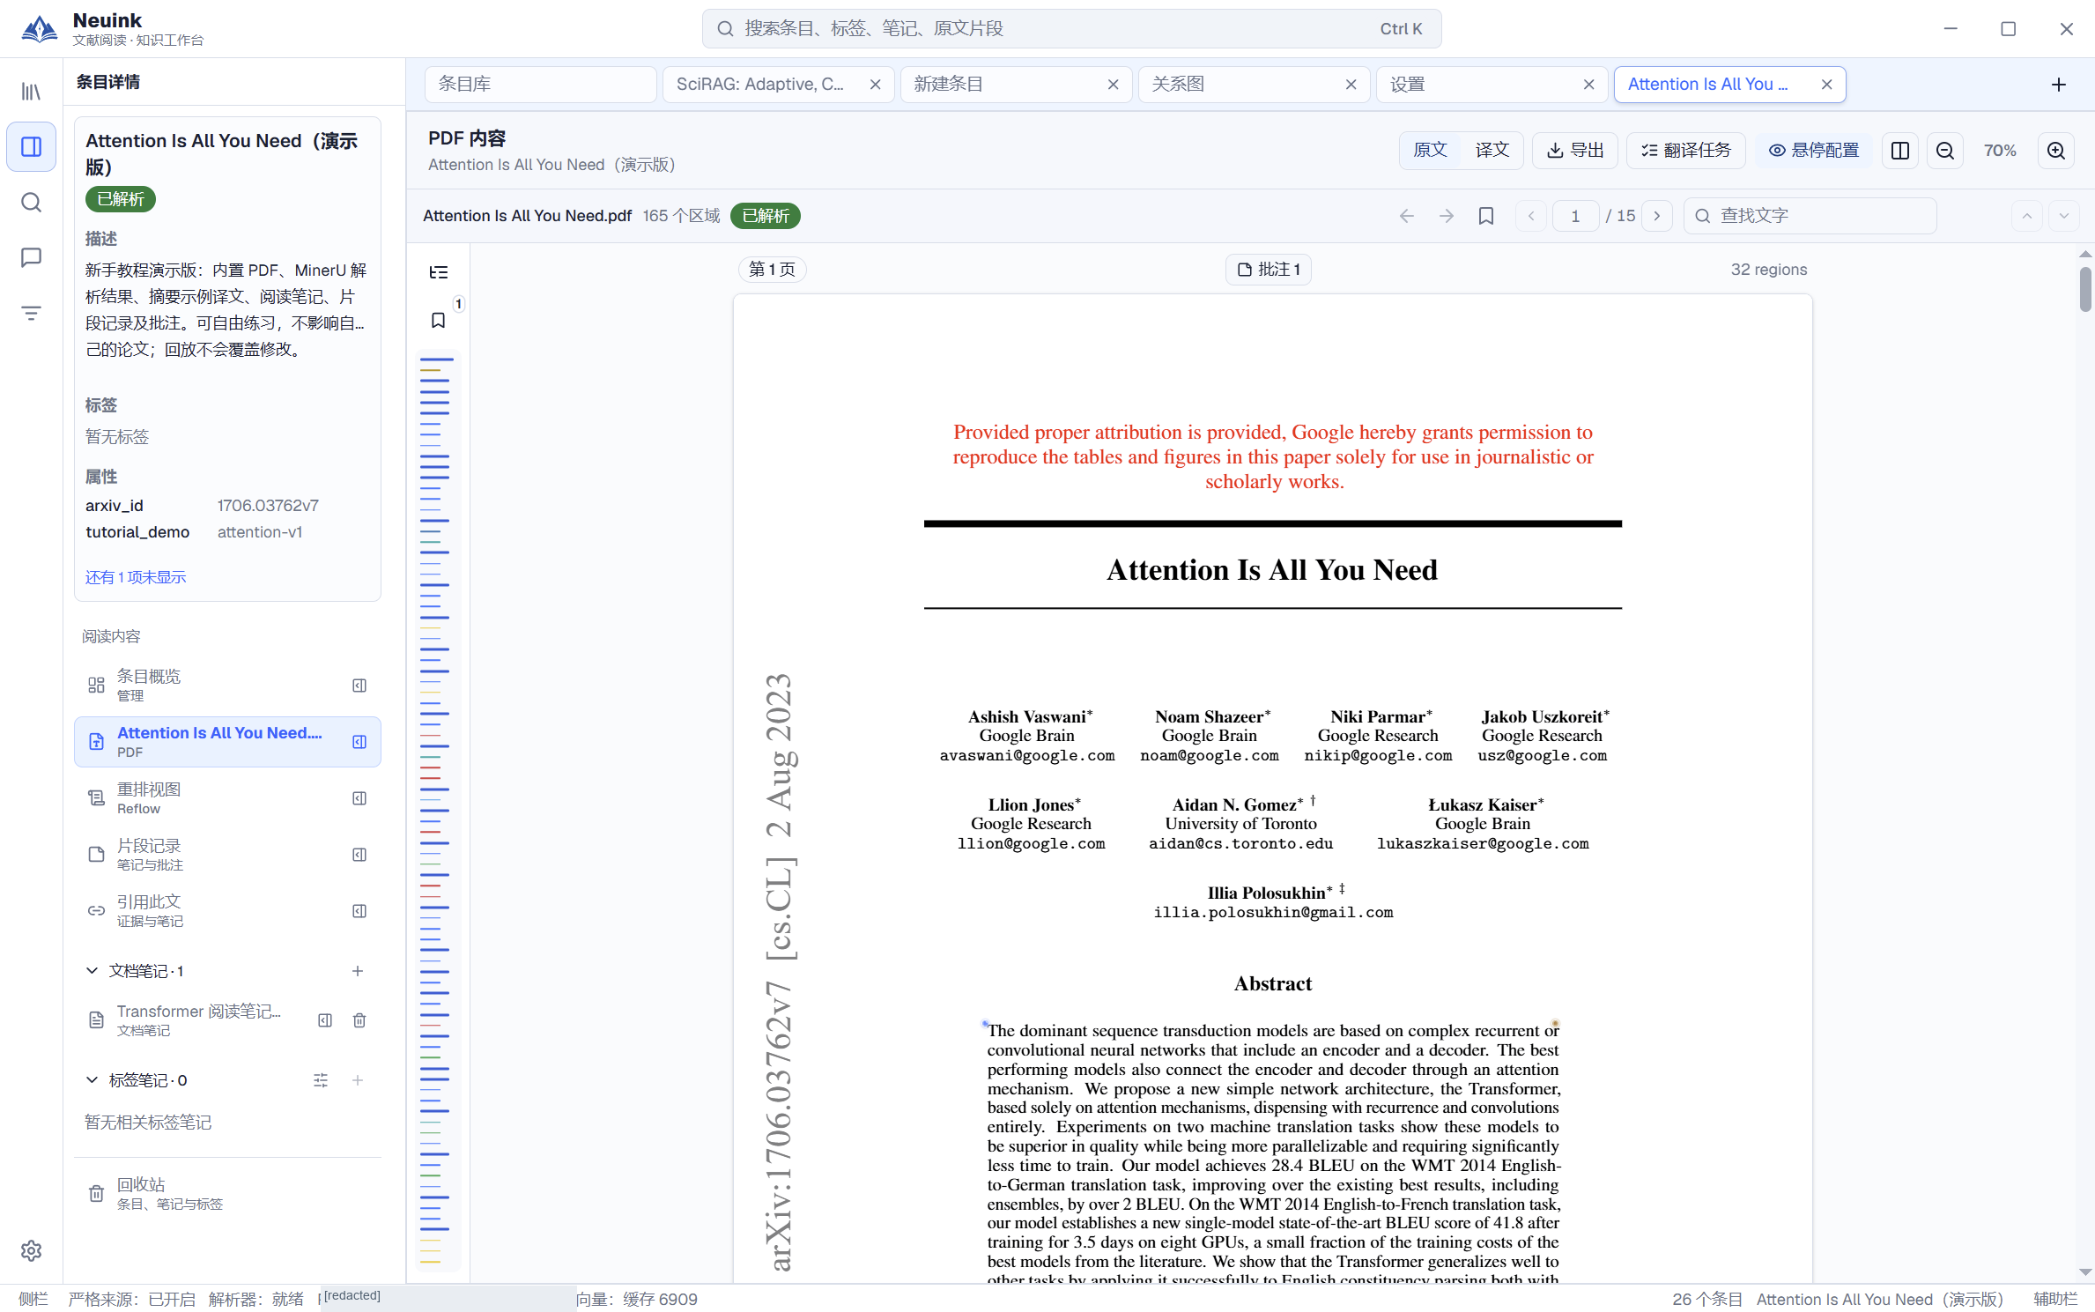Open settings gear at bottom left

click(x=31, y=1250)
